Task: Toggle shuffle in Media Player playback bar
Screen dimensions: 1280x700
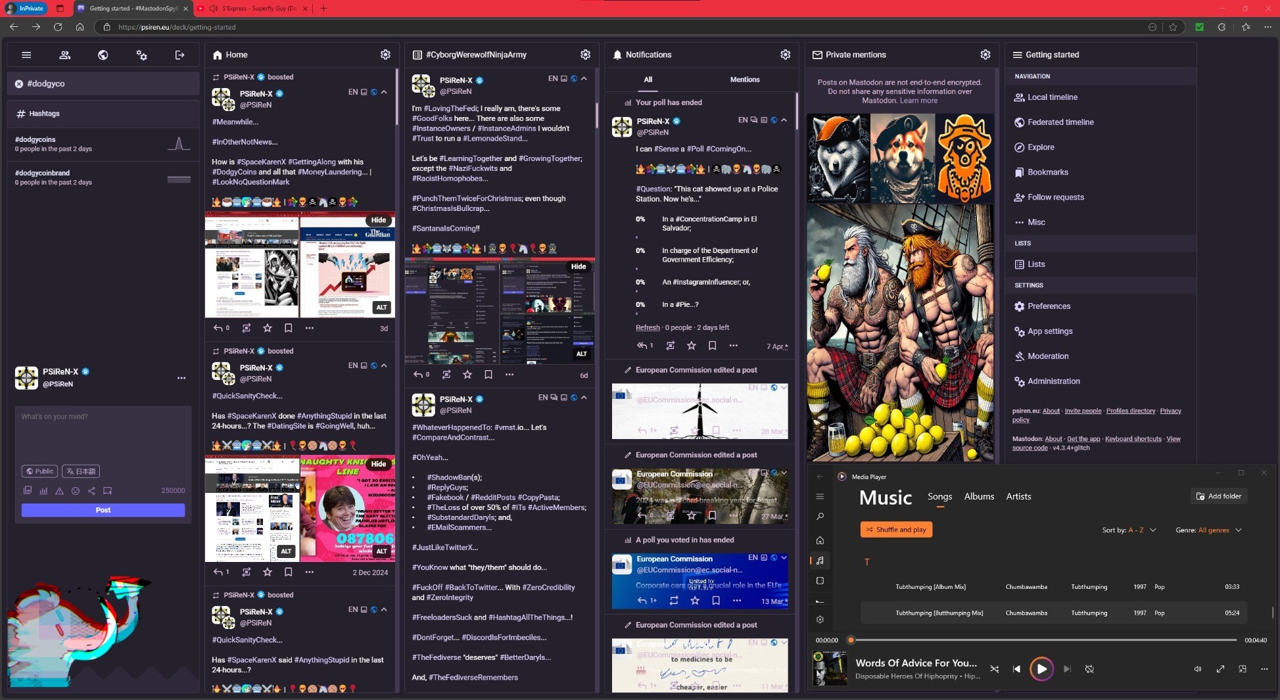Action: coord(994,669)
